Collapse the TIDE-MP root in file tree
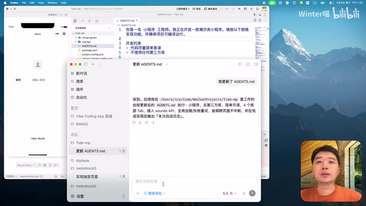 click(x=79, y=33)
